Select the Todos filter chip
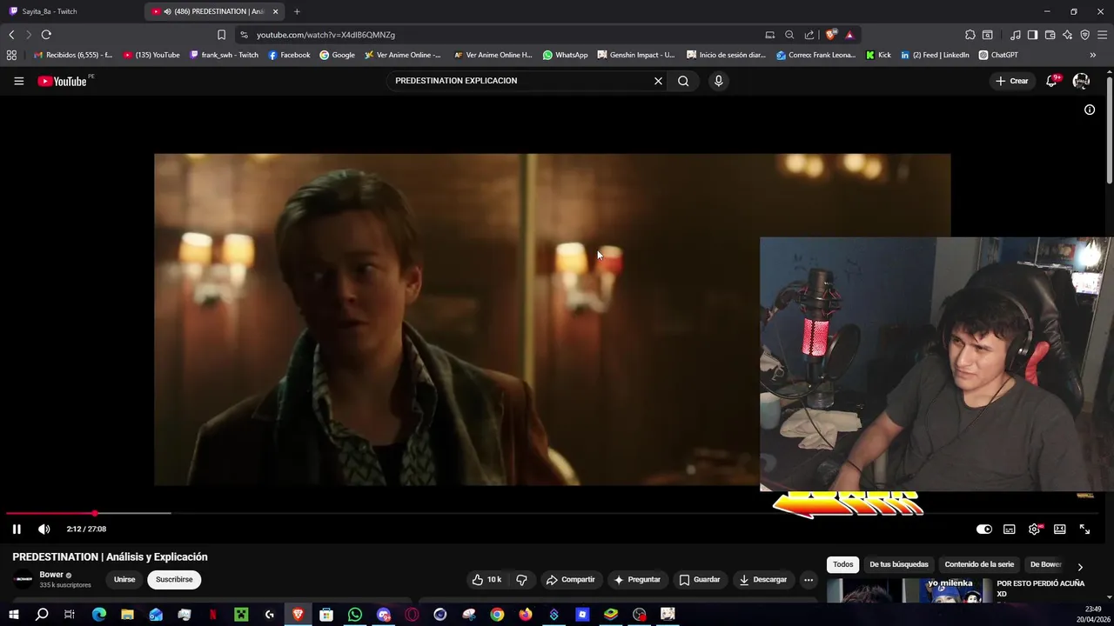 843,564
